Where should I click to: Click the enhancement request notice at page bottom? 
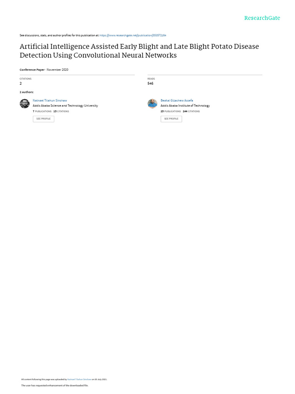(x=55, y=385)
